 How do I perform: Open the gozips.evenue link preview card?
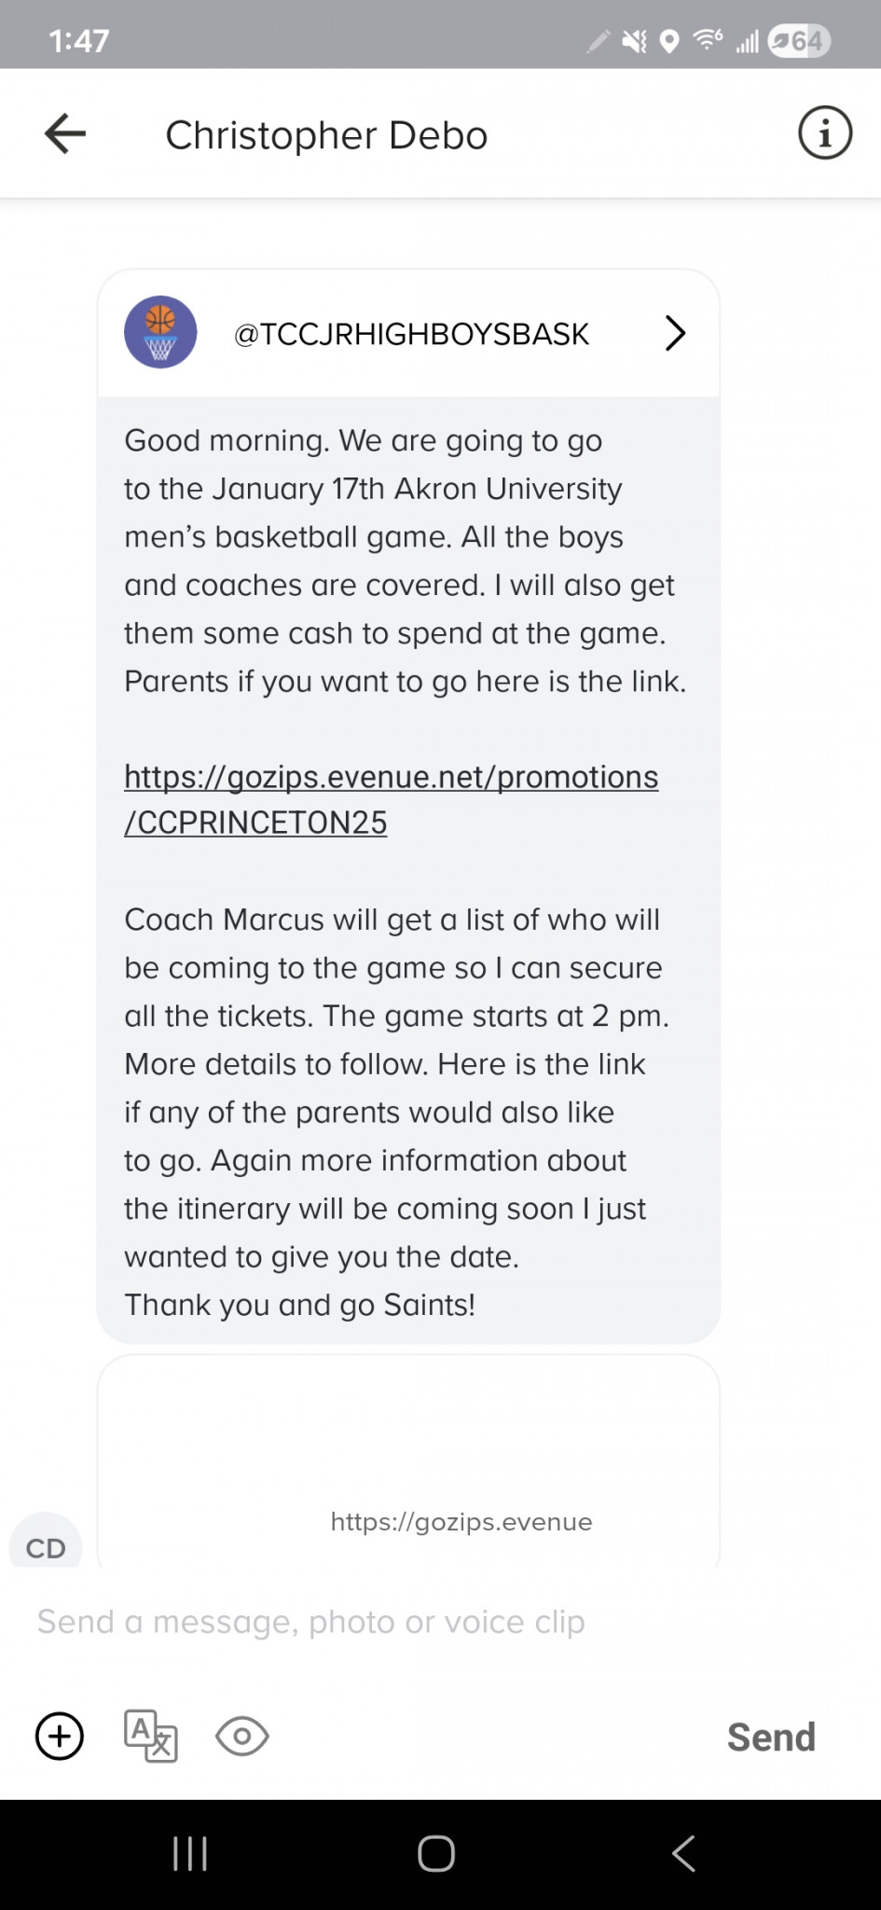[x=408, y=1461]
